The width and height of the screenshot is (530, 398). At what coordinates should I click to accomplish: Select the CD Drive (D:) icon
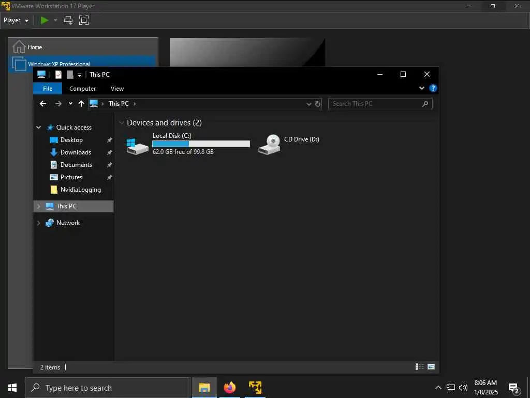269,145
